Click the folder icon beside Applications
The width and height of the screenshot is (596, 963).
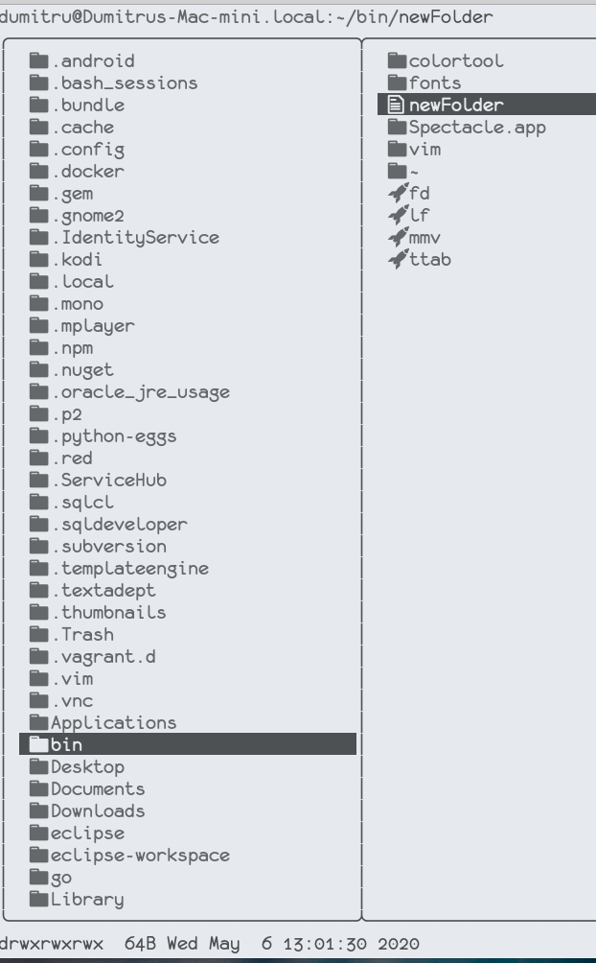38,722
